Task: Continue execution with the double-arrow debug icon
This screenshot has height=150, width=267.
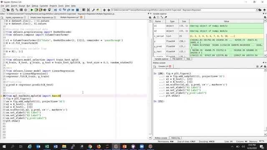Action: tap(73, 10)
